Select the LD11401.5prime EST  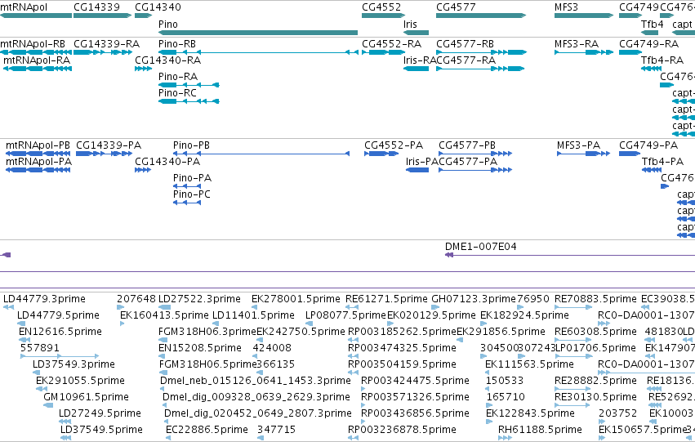click(x=216, y=324)
